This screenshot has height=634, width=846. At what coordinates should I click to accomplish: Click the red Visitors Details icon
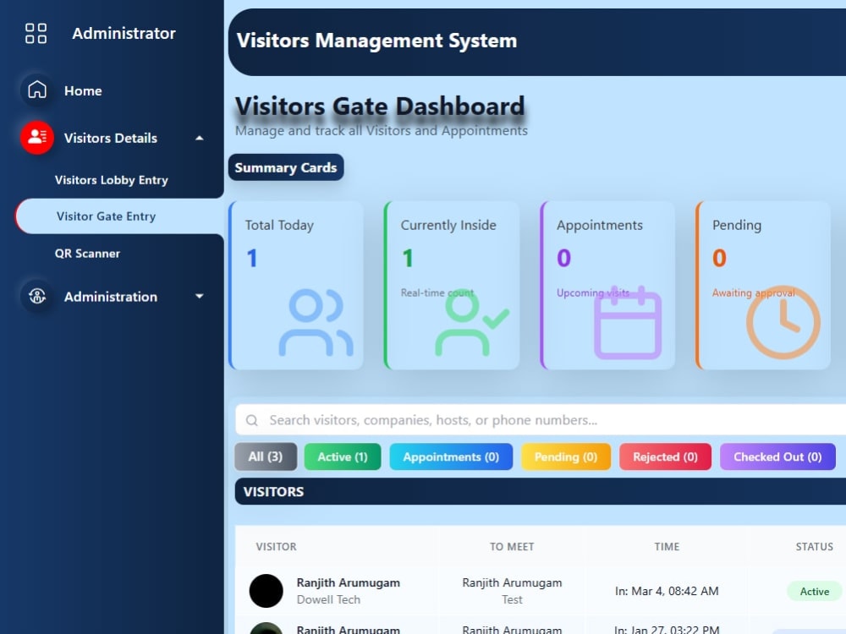37,138
